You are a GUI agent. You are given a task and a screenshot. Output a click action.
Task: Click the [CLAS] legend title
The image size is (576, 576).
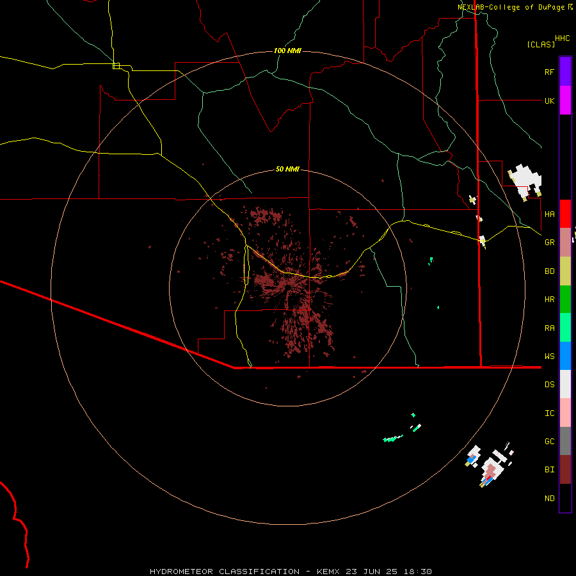point(541,44)
